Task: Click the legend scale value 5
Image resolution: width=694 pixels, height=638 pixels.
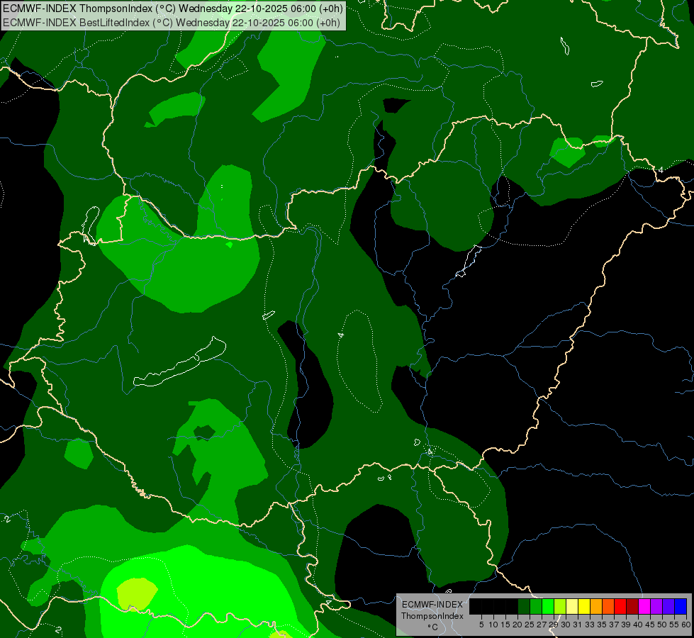Action: coord(481,625)
